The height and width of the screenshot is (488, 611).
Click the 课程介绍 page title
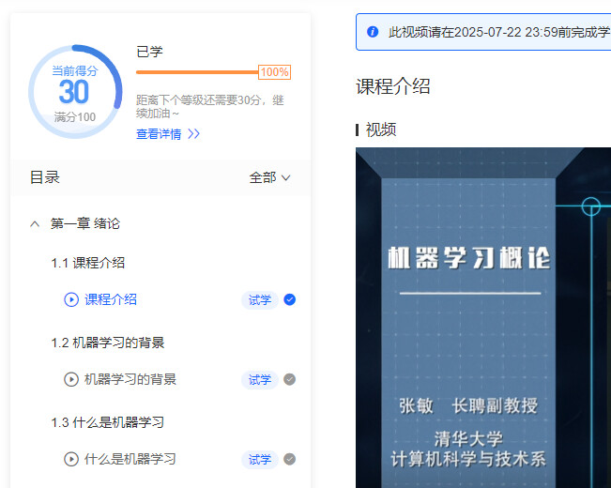393,86
